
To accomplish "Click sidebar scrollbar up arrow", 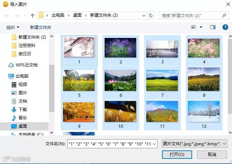I will pos(52,36).
